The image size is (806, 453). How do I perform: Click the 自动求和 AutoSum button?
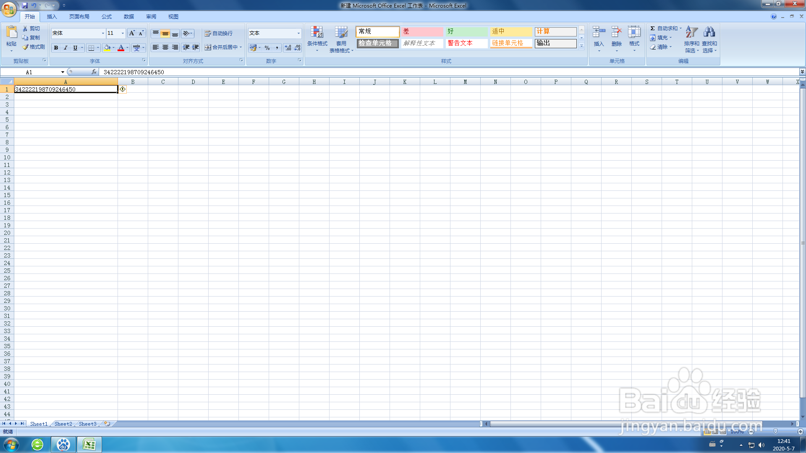(x=664, y=29)
